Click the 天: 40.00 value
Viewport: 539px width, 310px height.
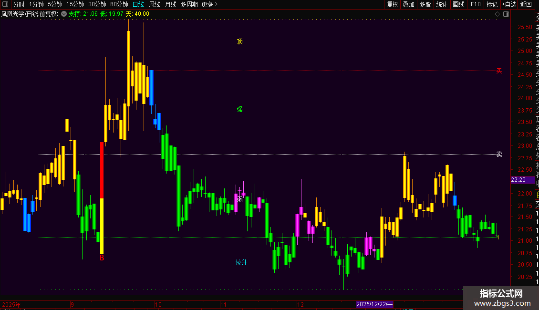[x=137, y=14]
